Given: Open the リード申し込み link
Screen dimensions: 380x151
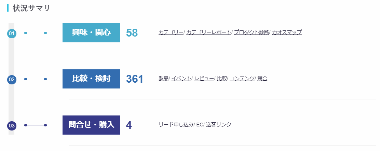Looking at the screenshot, I should (x=176, y=125).
